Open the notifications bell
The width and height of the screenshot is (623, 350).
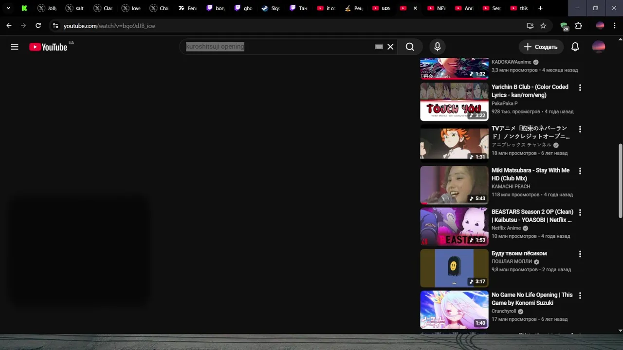click(x=575, y=47)
